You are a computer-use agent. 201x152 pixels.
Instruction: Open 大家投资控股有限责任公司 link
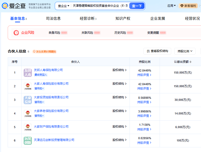(x=51, y=97)
